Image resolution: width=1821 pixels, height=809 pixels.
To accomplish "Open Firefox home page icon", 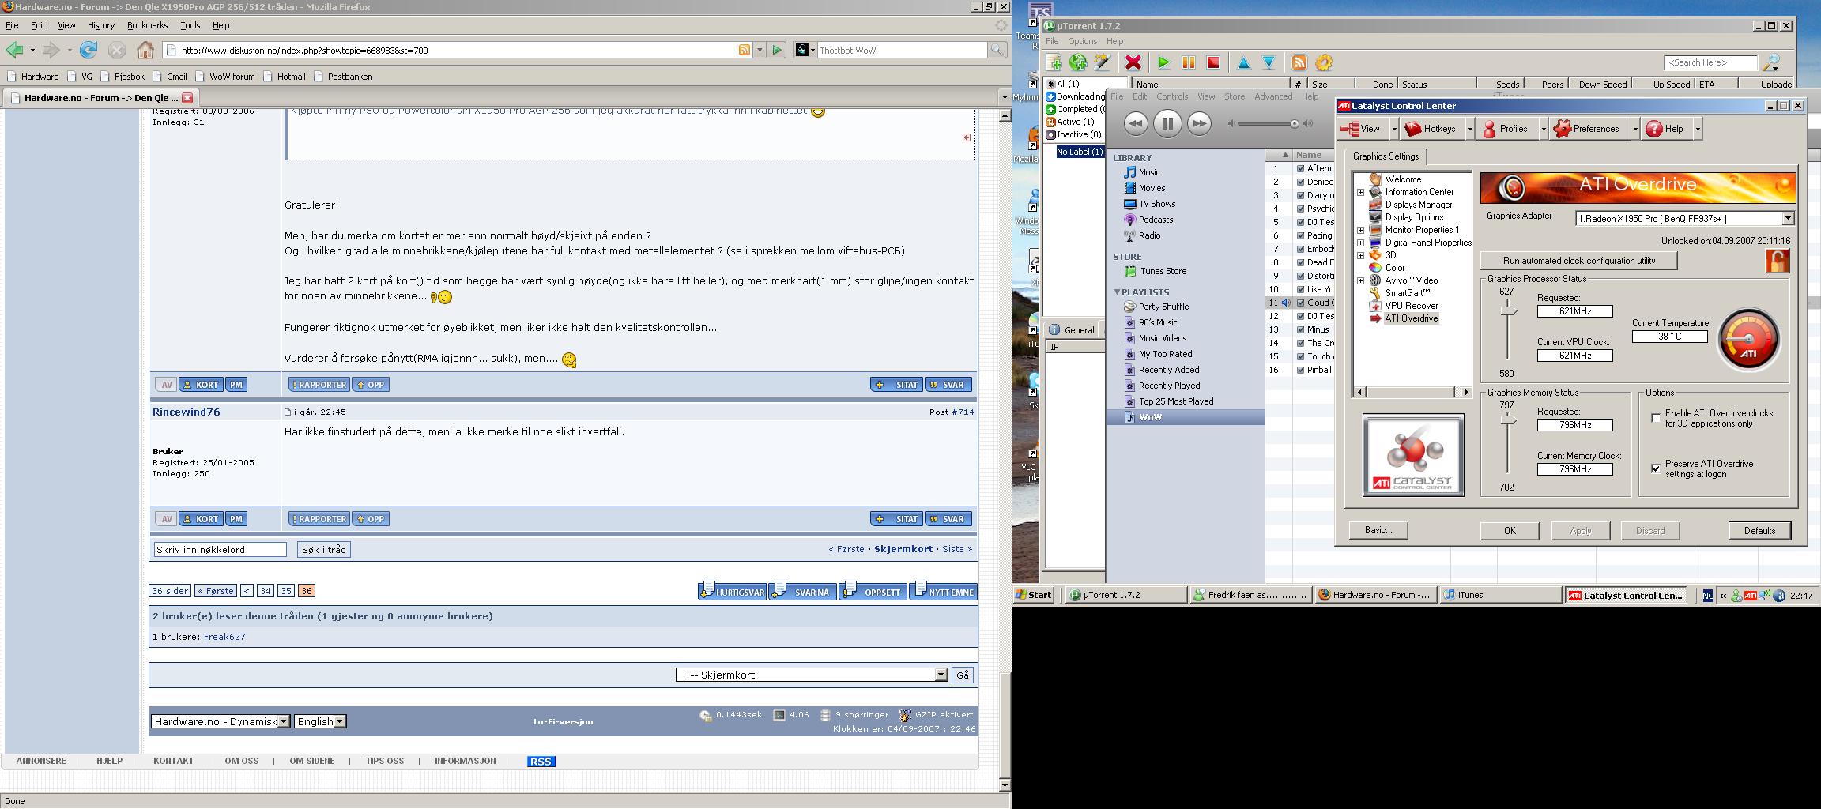I will click(145, 50).
